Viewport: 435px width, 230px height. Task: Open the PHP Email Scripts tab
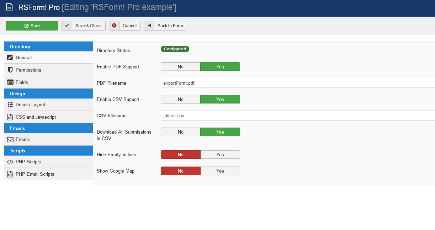(48, 174)
